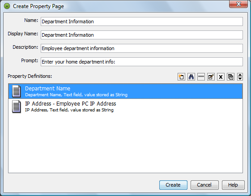Close the Create Property Page window
The height and width of the screenshot is (196, 251).
238,4
